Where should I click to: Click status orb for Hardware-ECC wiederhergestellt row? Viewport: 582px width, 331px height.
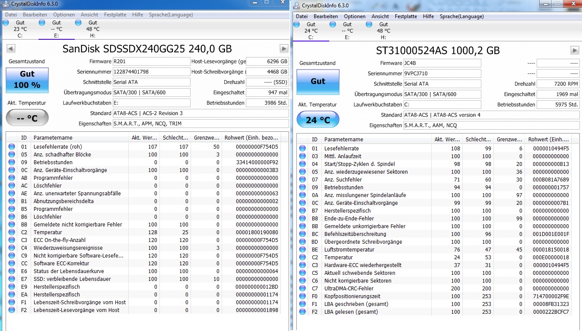coord(302,265)
